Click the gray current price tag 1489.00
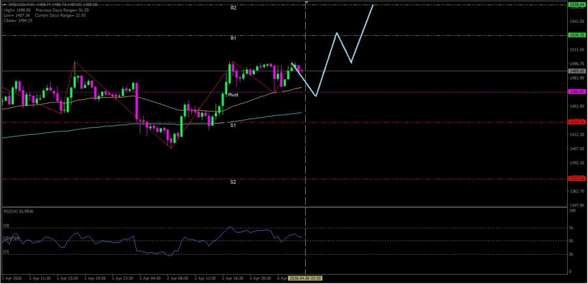 coord(577,70)
